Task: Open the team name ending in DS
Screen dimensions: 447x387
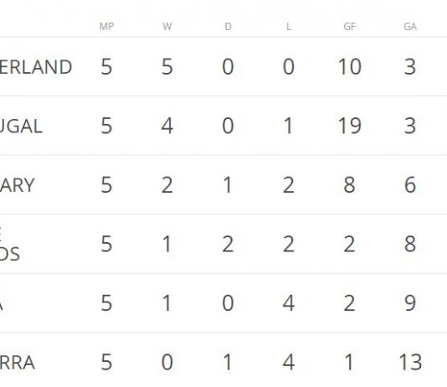Action: (10, 254)
